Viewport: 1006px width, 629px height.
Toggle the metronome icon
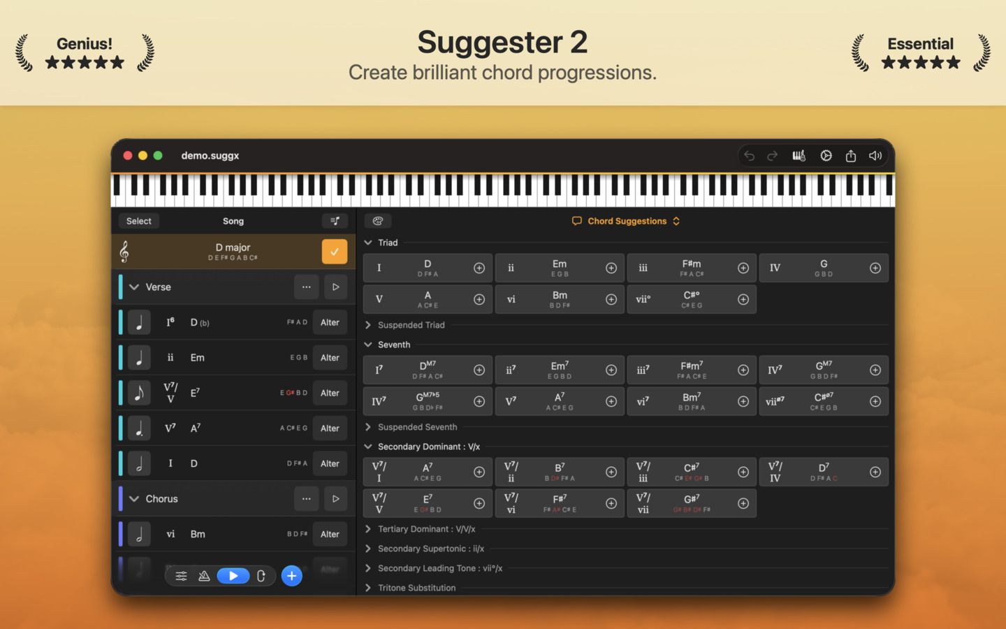[204, 576]
